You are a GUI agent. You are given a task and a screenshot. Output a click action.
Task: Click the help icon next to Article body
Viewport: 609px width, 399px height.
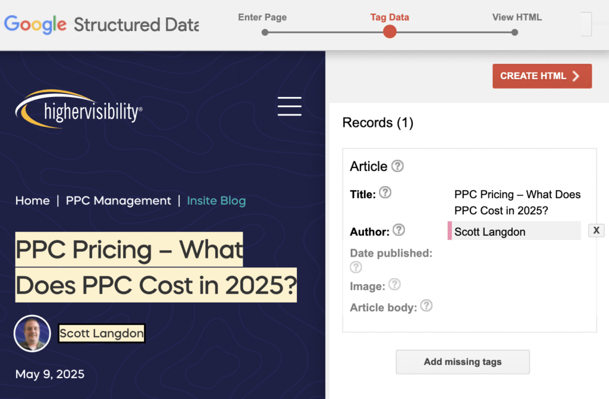426,306
